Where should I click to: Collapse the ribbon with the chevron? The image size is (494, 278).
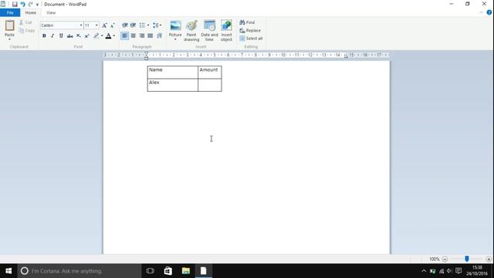click(482, 12)
